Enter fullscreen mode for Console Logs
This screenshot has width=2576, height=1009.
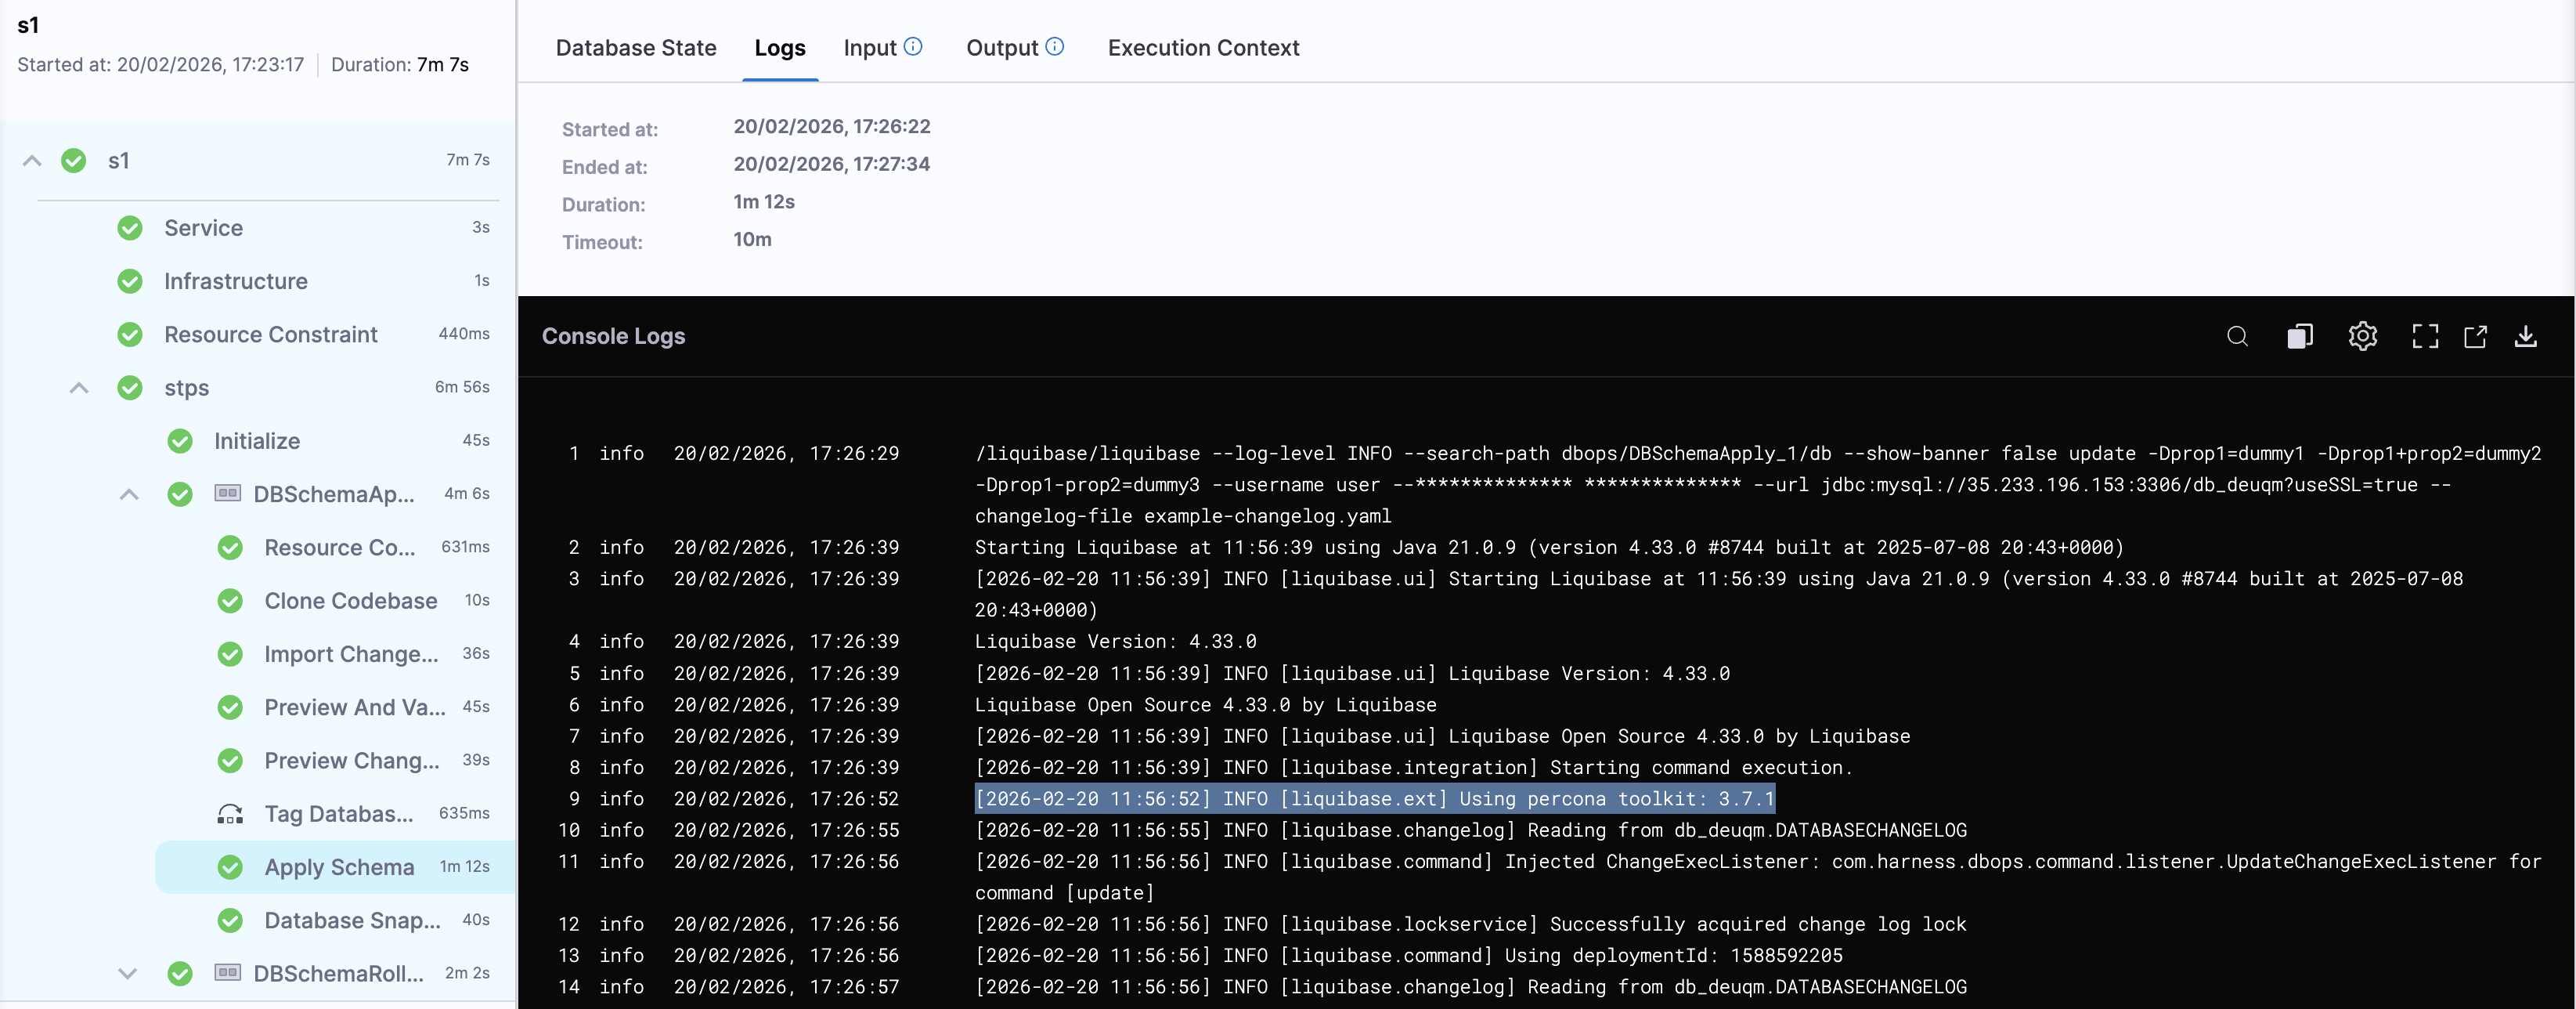[x=2426, y=336]
